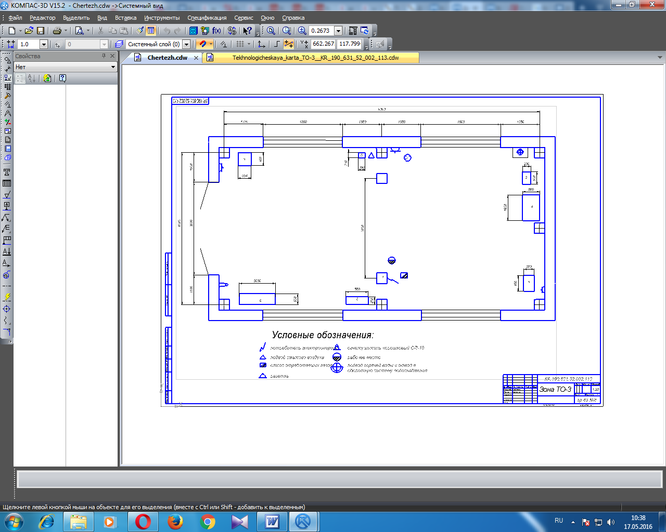The image size is (666, 532).
Task: Launch Opera from the taskbar
Action: tap(143, 522)
